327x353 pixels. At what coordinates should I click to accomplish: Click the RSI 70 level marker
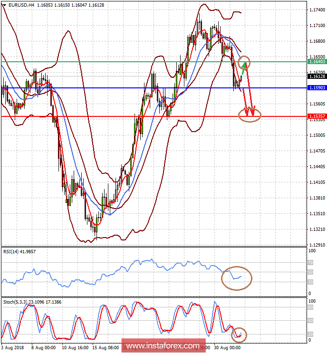[310, 263]
